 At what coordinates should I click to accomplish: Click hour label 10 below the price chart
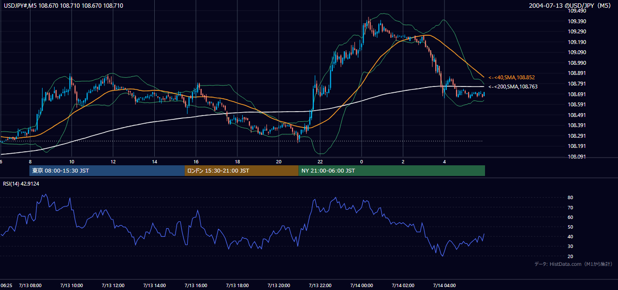coord(72,162)
